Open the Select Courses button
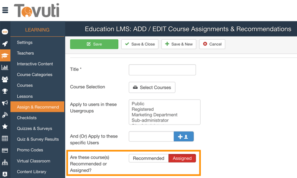This screenshot has width=297, height=178. coord(152,87)
